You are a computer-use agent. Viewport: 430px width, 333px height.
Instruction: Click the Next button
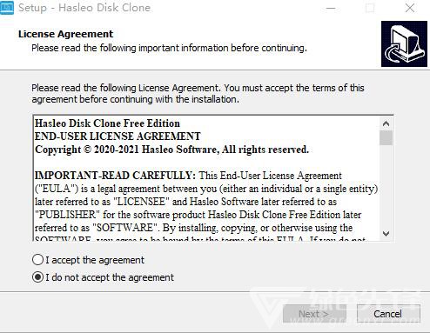point(314,314)
